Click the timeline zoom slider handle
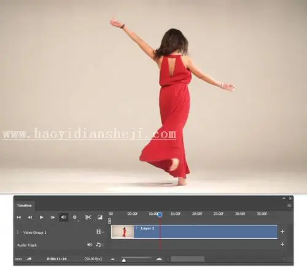Screen dimensions: 307x267 [x=124, y=260]
